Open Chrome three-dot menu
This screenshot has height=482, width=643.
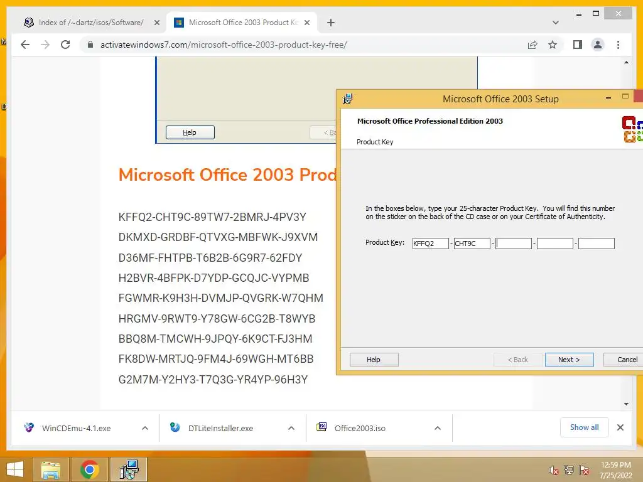(618, 45)
